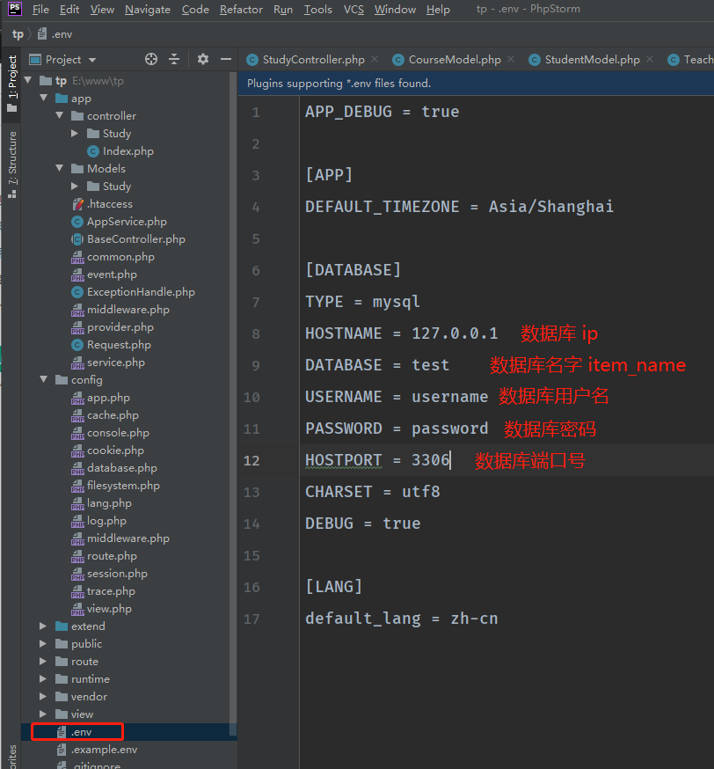Close the StudyController.php tab
The height and width of the screenshot is (769, 714).
pos(375,59)
